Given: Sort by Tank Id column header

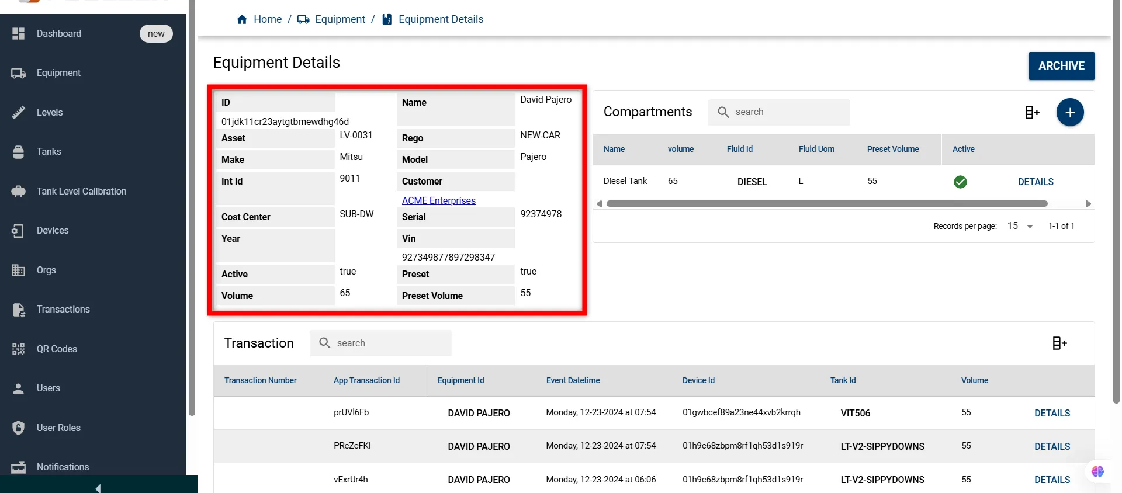Looking at the screenshot, I should pyautogui.click(x=843, y=380).
